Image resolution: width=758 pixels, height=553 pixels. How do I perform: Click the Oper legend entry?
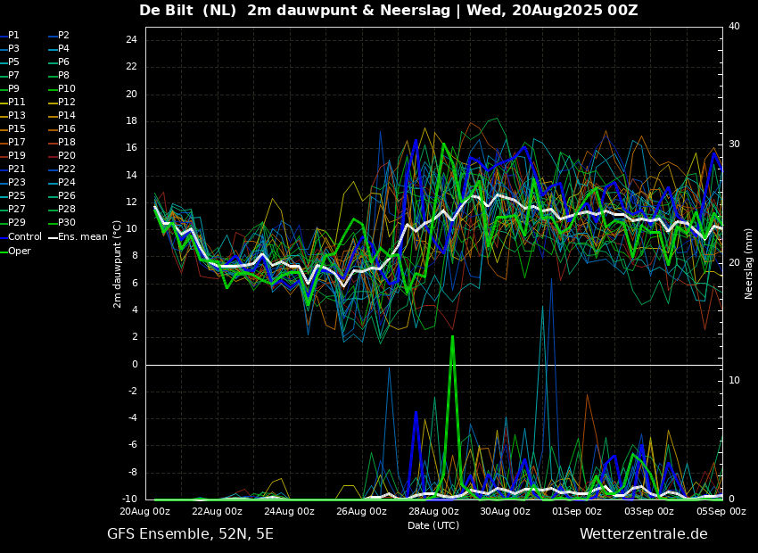click(x=20, y=251)
